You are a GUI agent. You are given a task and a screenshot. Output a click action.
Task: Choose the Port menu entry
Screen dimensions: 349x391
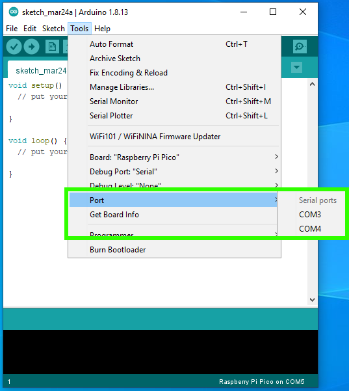pyautogui.click(x=174, y=200)
